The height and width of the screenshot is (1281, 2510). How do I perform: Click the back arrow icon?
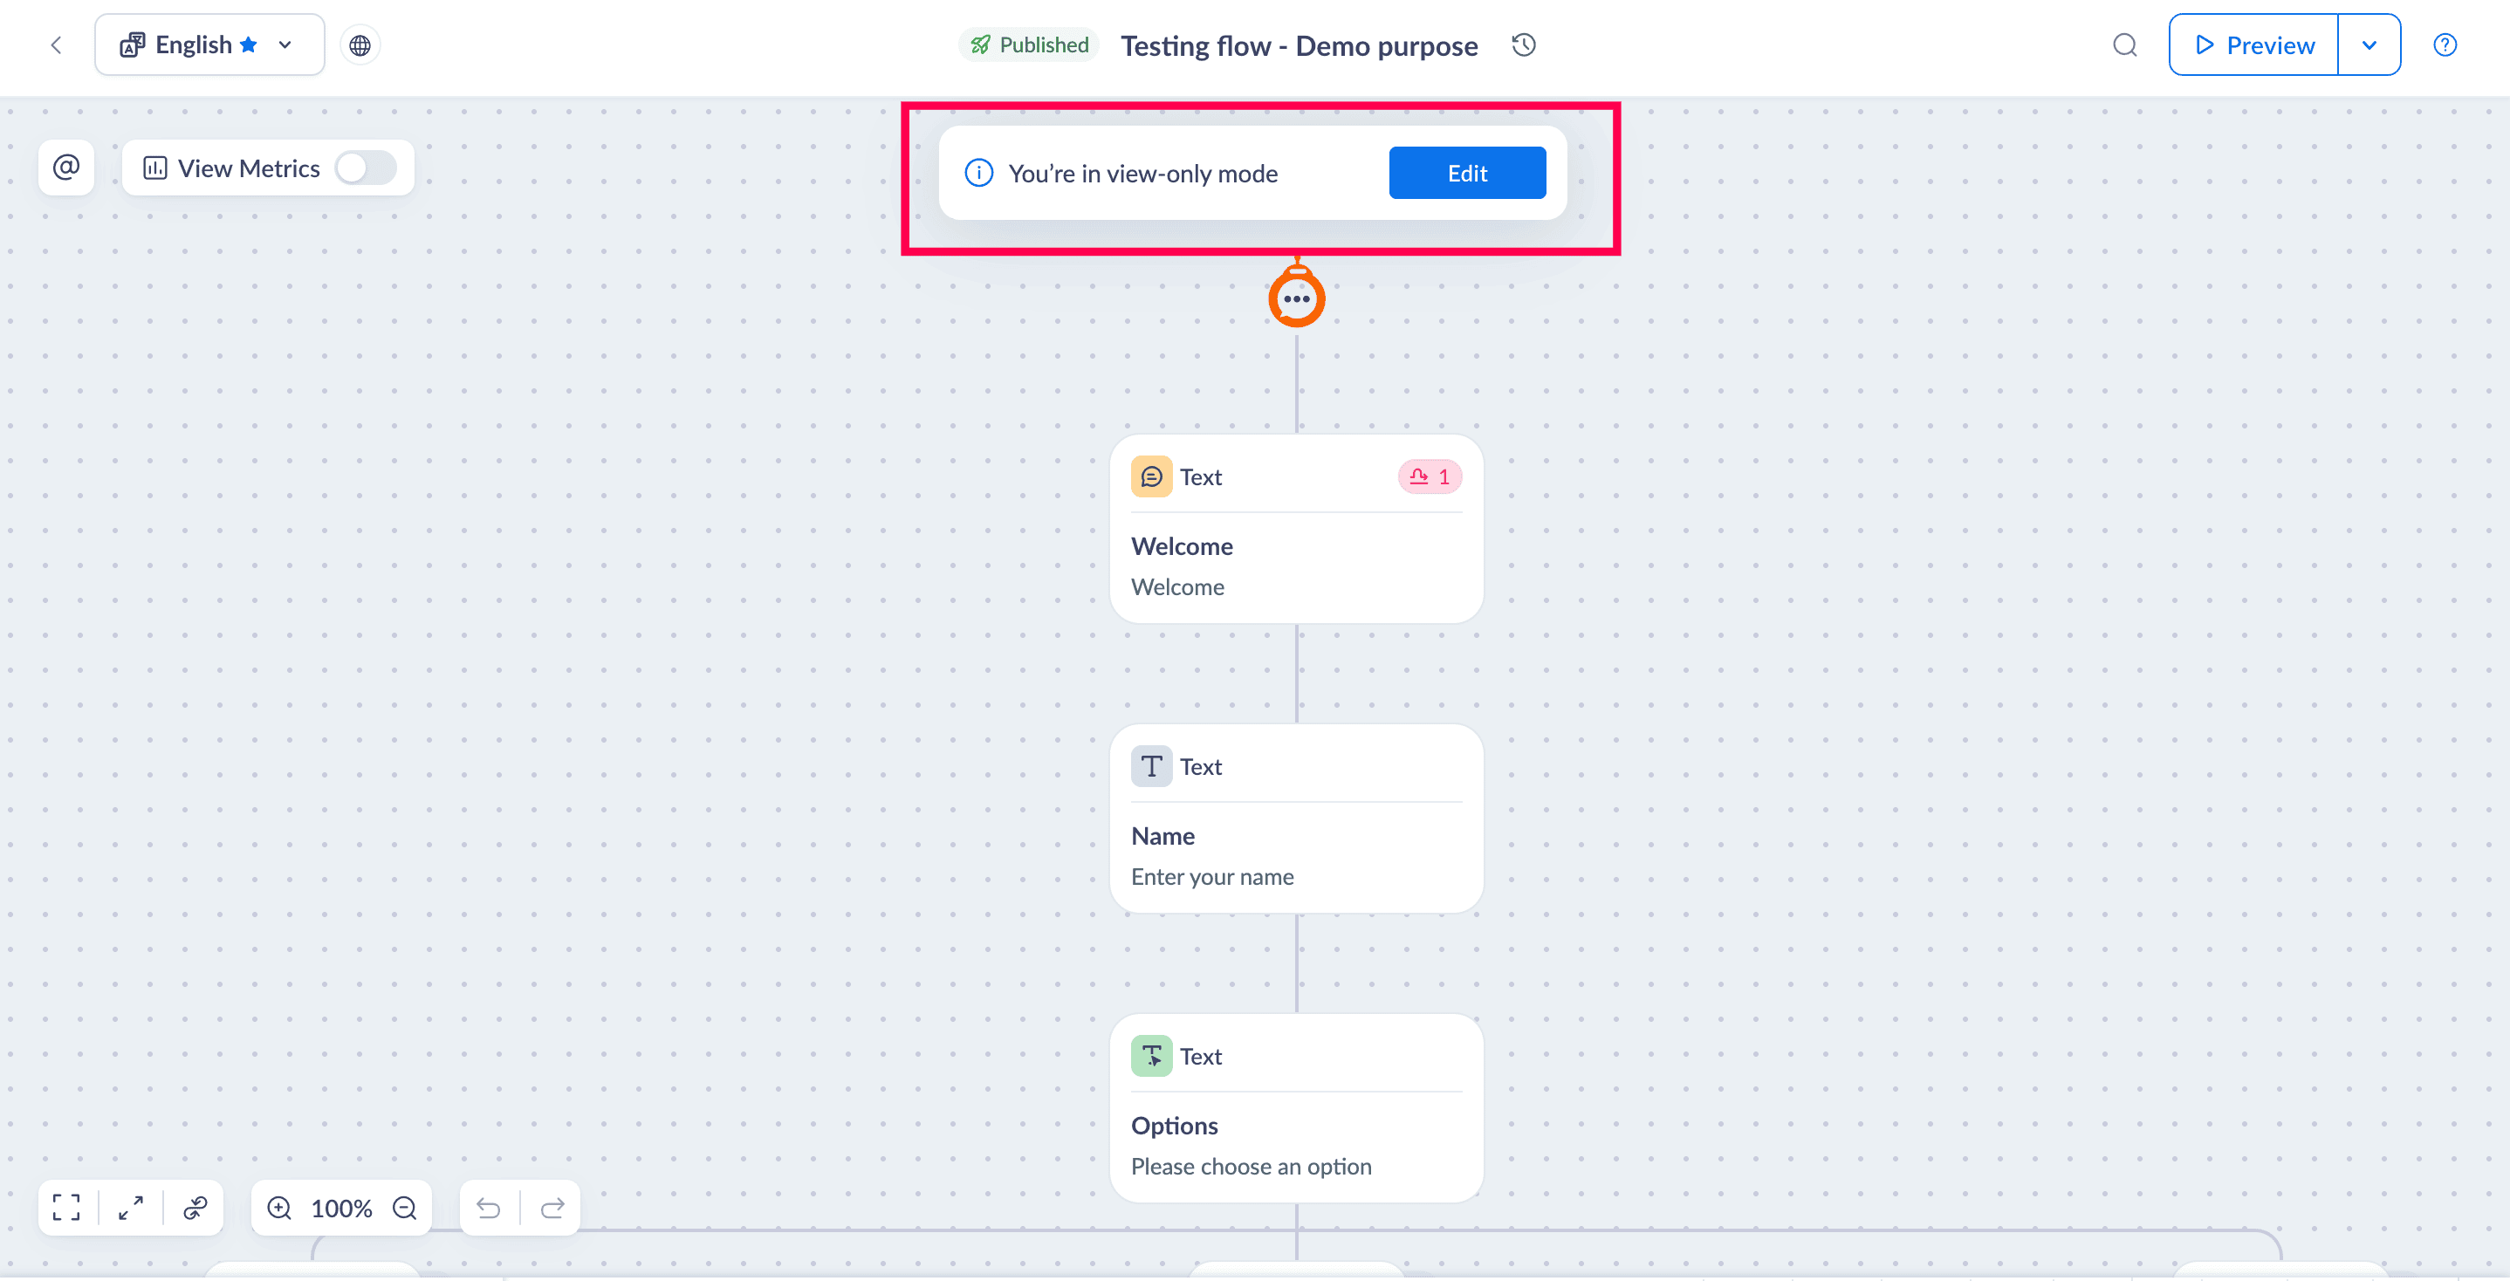57,45
